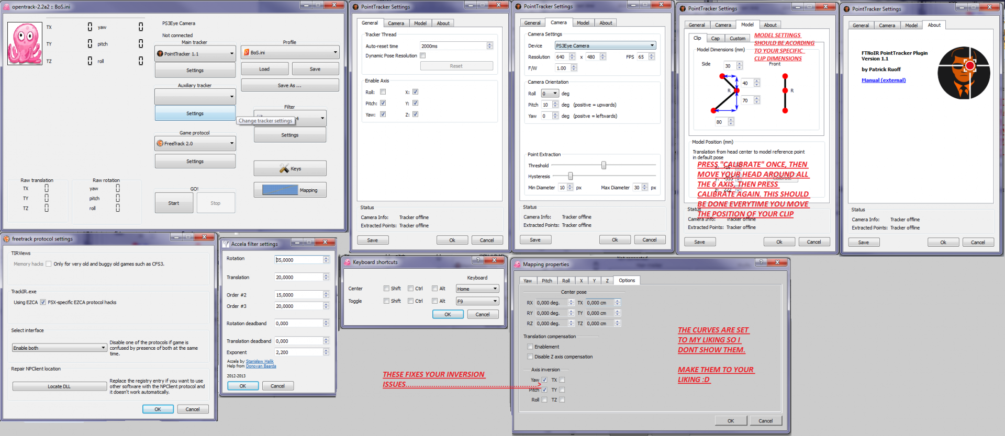
Task: Increase the Auto-reset time spinner value
Action: point(489,44)
